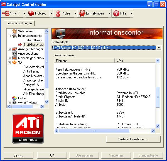Select Adaptives Anti-Aliasing tree item
The width and height of the screenshot is (167, 161).
click(34, 76)
